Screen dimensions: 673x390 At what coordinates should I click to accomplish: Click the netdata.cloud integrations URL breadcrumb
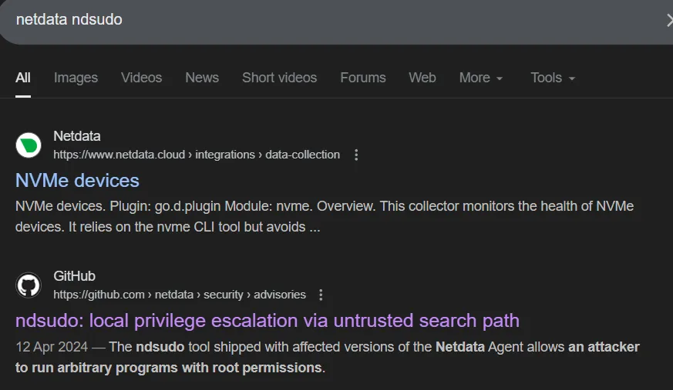pos(197,155)
